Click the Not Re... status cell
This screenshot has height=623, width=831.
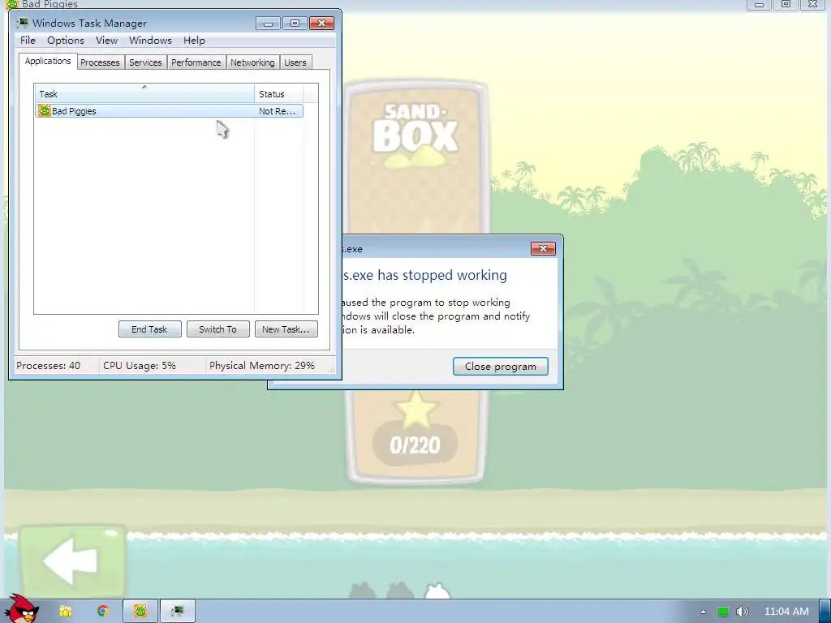[x=278, y=110]
